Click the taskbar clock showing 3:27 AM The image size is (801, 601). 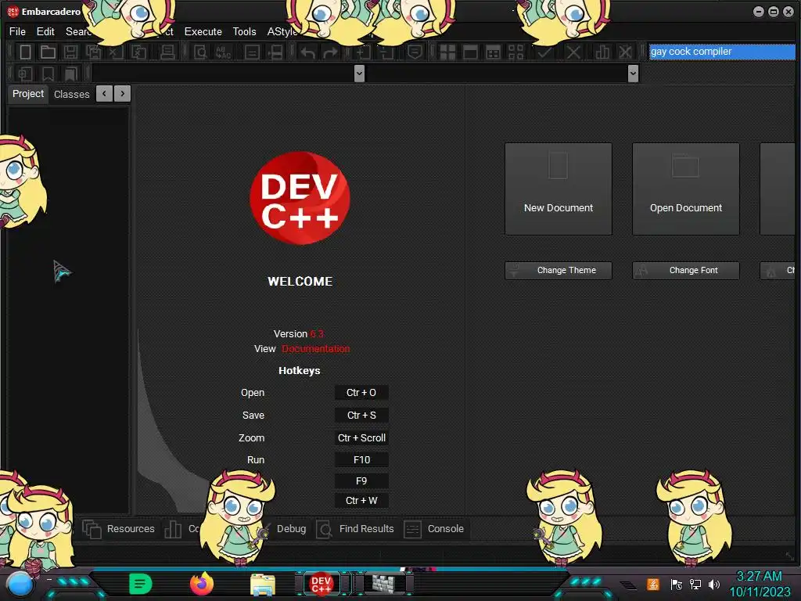tap(759, 577)
